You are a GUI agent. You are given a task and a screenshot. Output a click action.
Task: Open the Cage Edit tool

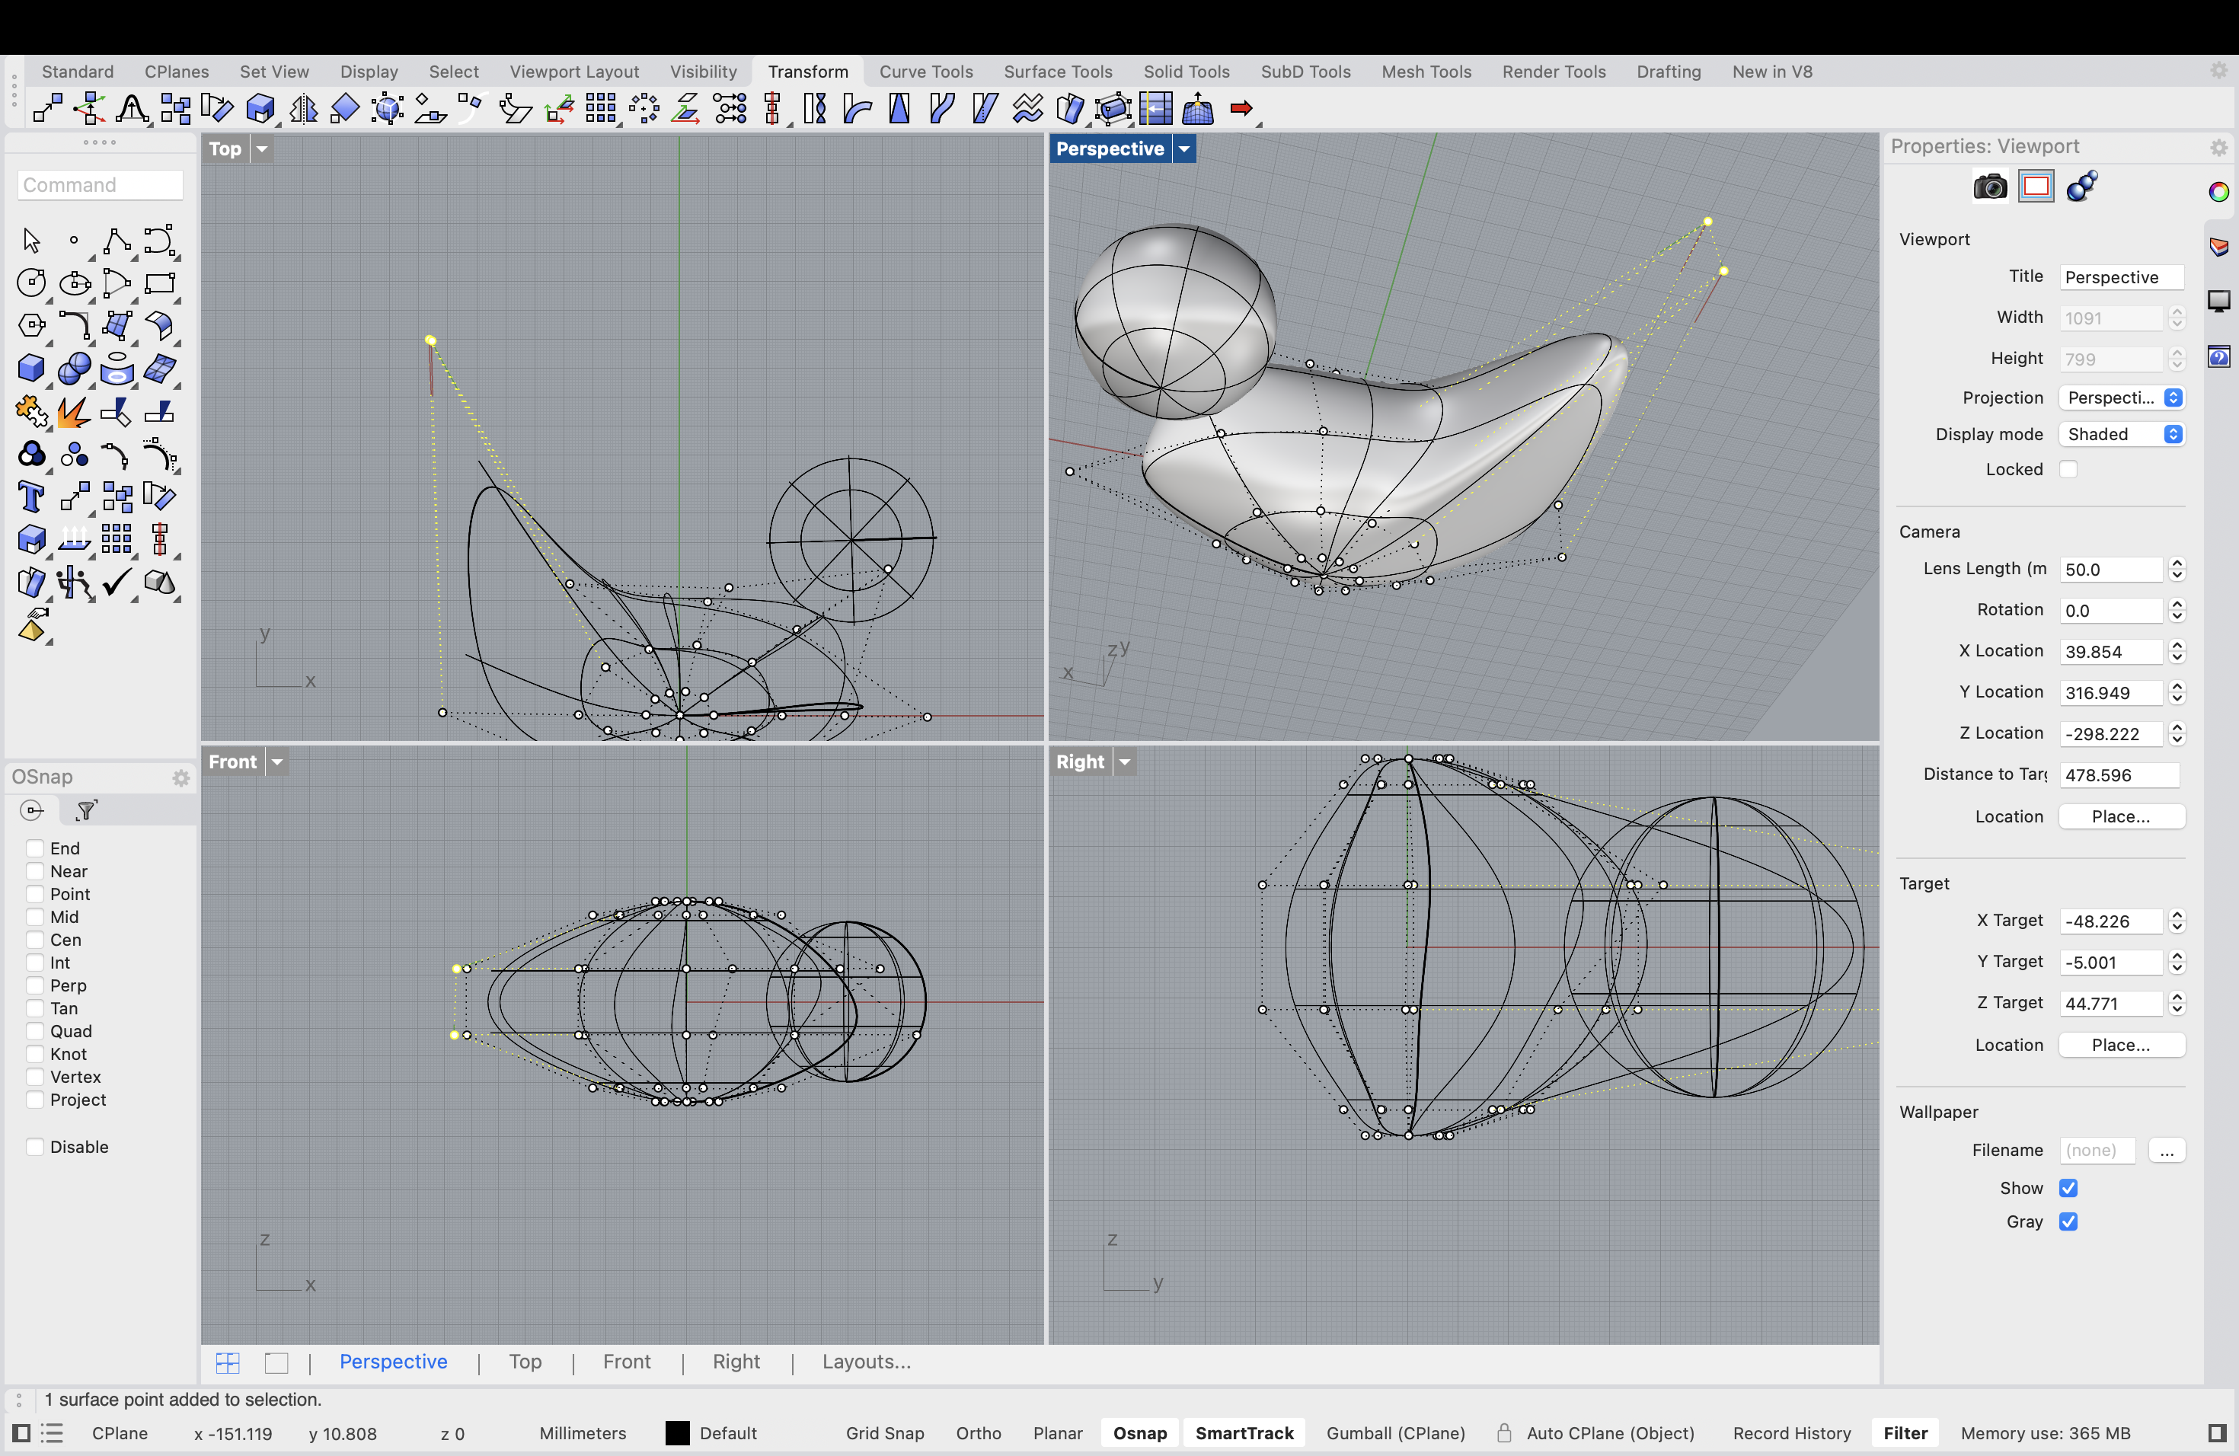(1113, 109)
